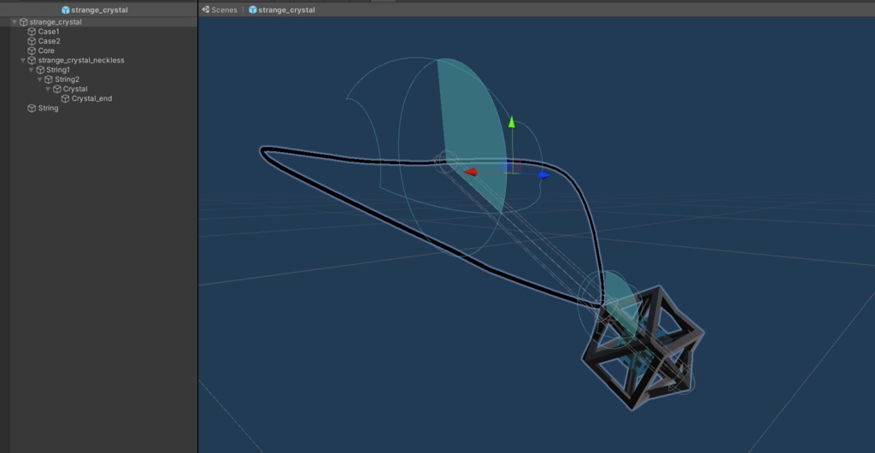The height and width of the screenshot is (453, 875).
Task: Click the blue Z-axis gizmo arrow
Action: click(x=544, y=175)
